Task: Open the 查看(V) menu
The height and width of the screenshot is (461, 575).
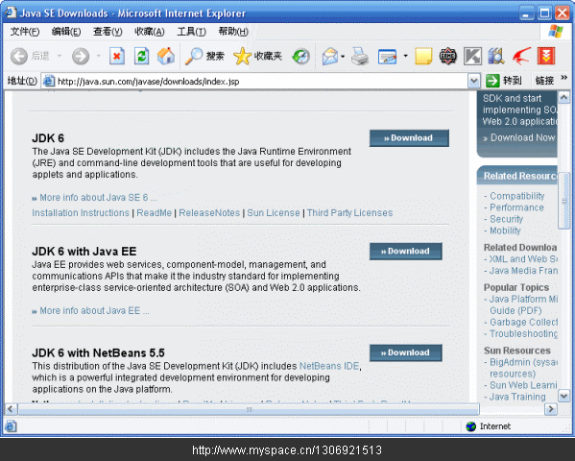Action: click(108, 32)
